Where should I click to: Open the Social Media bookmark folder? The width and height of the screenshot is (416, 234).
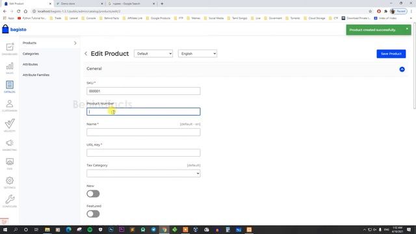click(214, 18)
